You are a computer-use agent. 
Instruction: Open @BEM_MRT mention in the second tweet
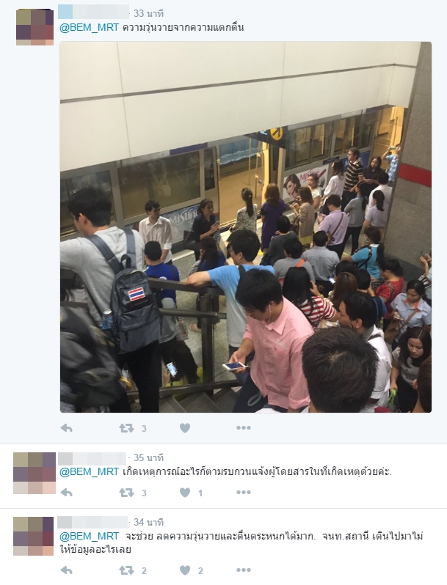click(x=90, y=472)
